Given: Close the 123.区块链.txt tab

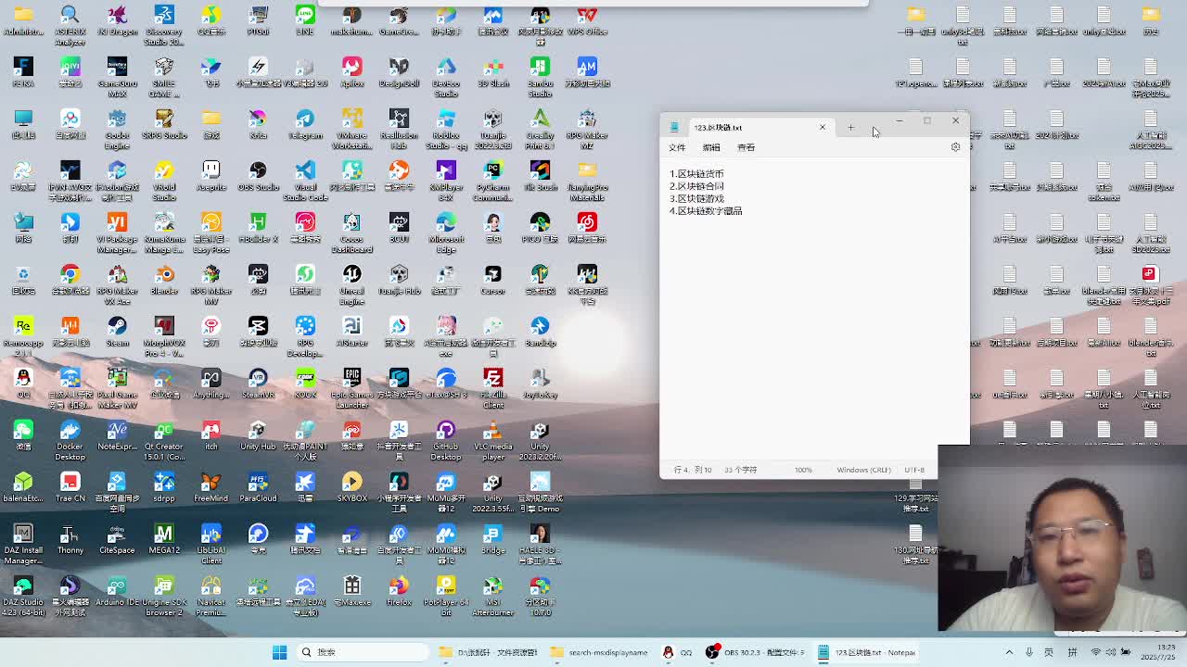Looking at the screenshot, I should pyautogui.click(x=822, y=128).
